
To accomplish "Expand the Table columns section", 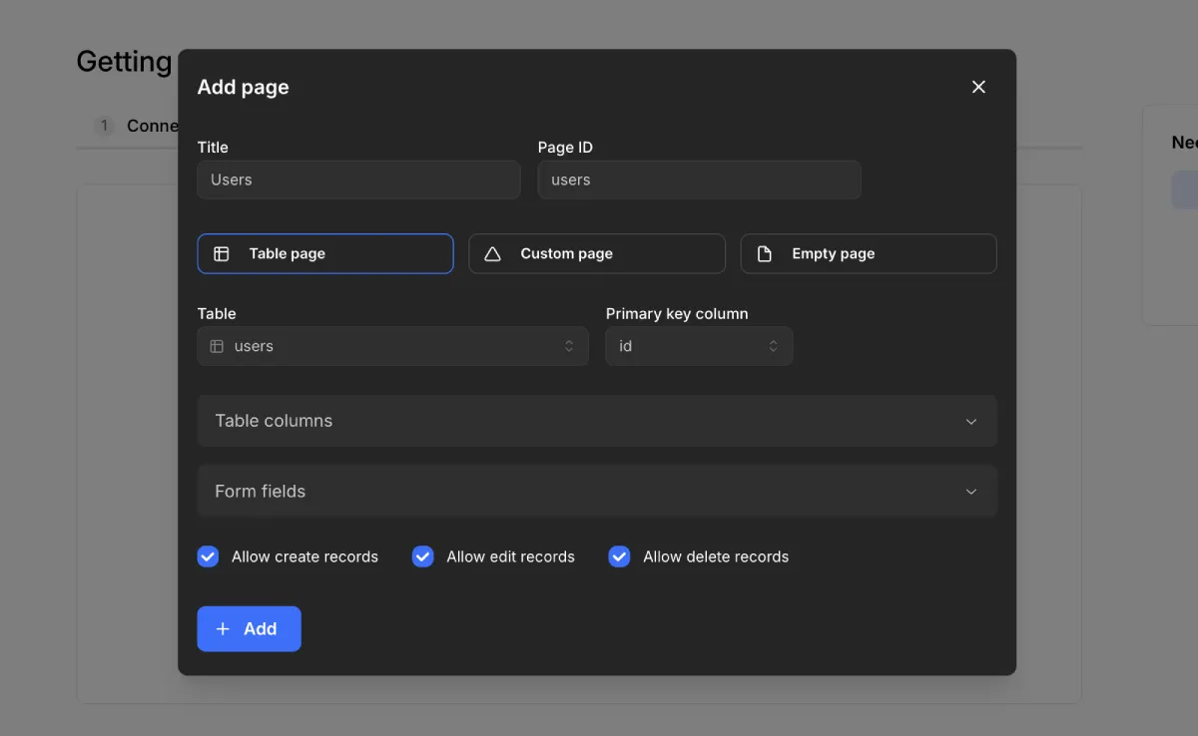I will 596,421.
